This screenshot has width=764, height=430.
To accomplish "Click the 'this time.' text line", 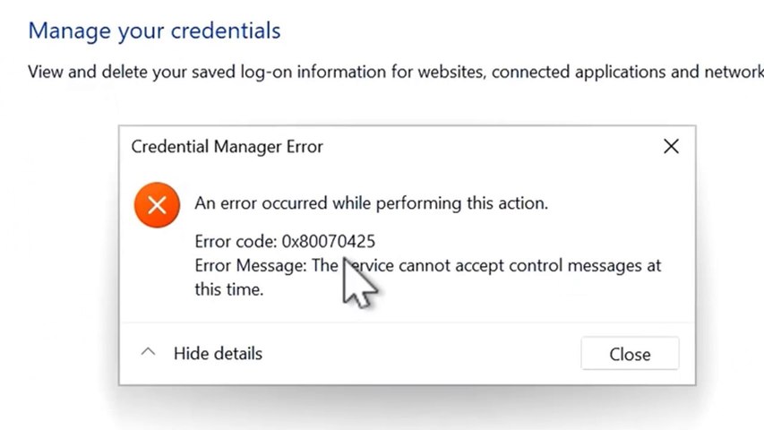I will tap(228, 289).
